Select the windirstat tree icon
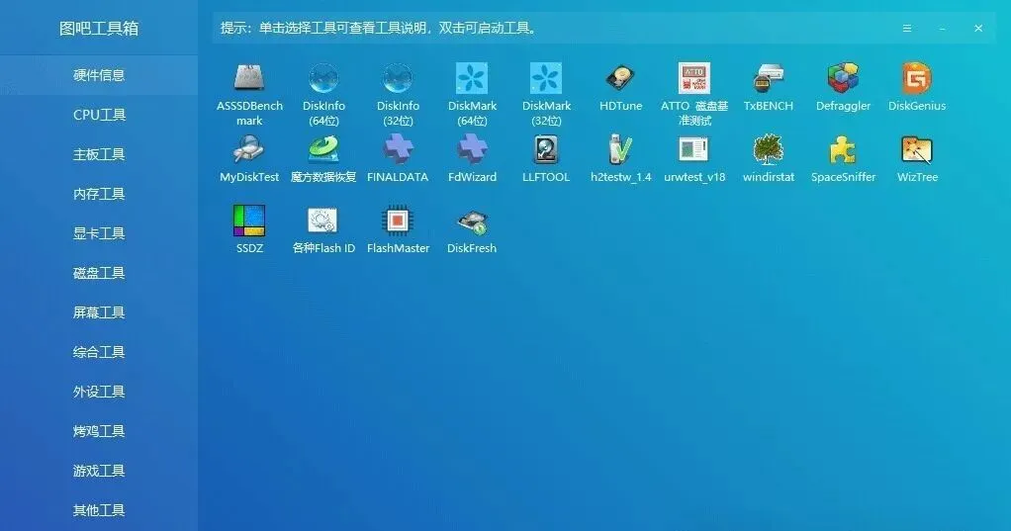Screen dimensions: 1011x531 pyautogui.click(x=769, y=149)
